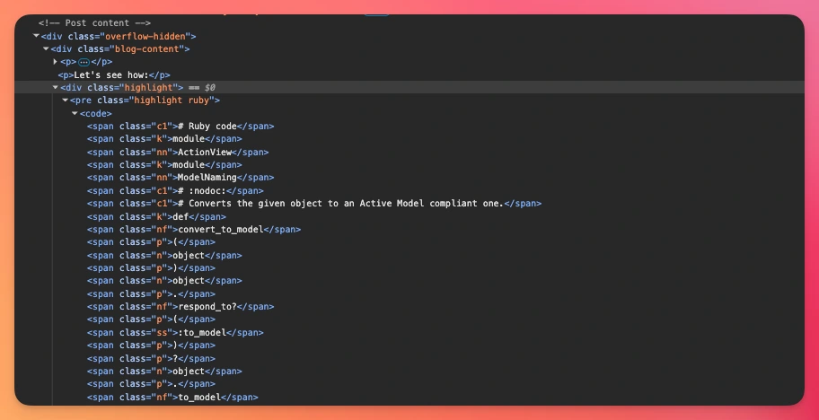Select the ModelNaming span row
The width and height of the screenshot is (819, 420).
click(181, 178)
